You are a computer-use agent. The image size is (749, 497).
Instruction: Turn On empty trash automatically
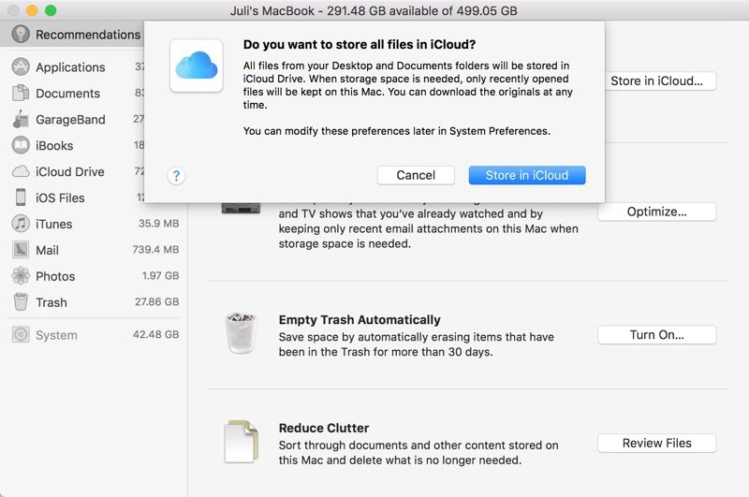pyautogui.click(x=657, y=335)
